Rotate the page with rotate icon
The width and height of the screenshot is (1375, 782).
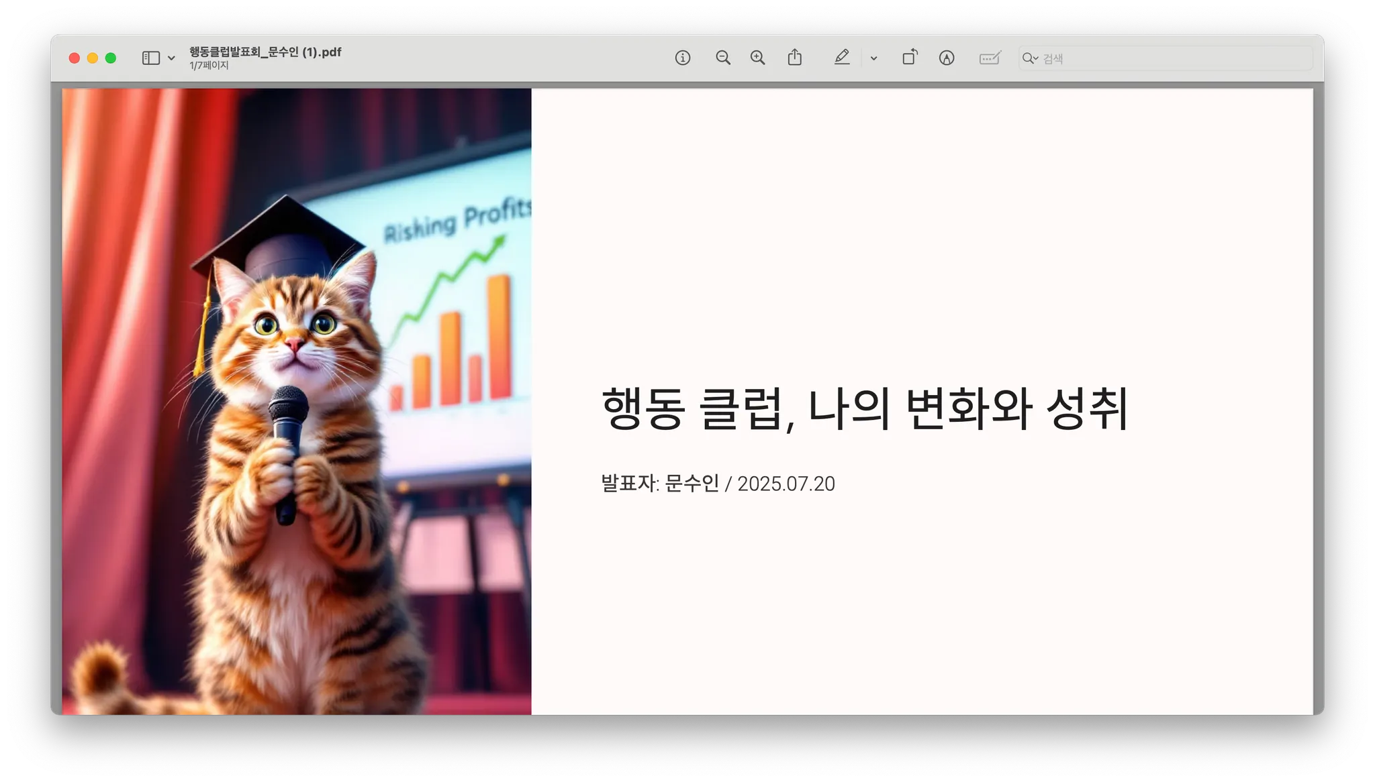[910, 58]
